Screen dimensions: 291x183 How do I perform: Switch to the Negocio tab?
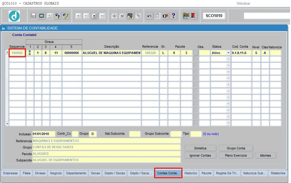point(56,173)
